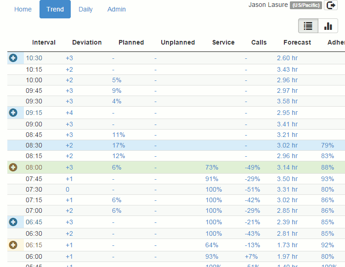Click the 3.50 hr forecast at 07:45
The width and height of the screenshot is (345, 267).
click(x=287, y=178)
